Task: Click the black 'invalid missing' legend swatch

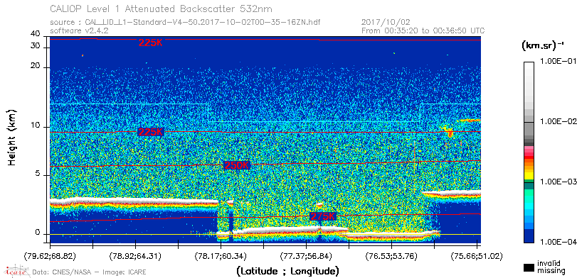Action: [x=529, y=267]
